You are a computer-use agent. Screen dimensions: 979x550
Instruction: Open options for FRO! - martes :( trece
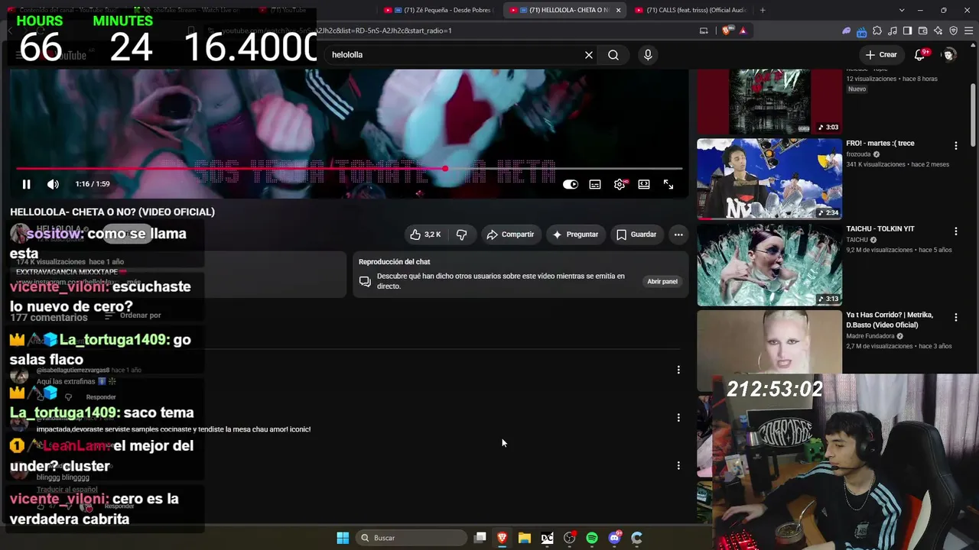[955, 145]
